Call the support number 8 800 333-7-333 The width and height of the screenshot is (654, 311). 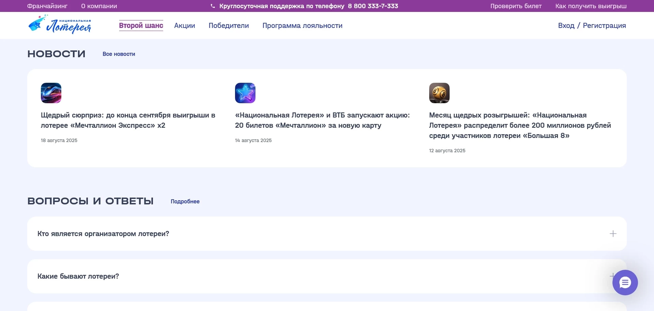[373, 6]
